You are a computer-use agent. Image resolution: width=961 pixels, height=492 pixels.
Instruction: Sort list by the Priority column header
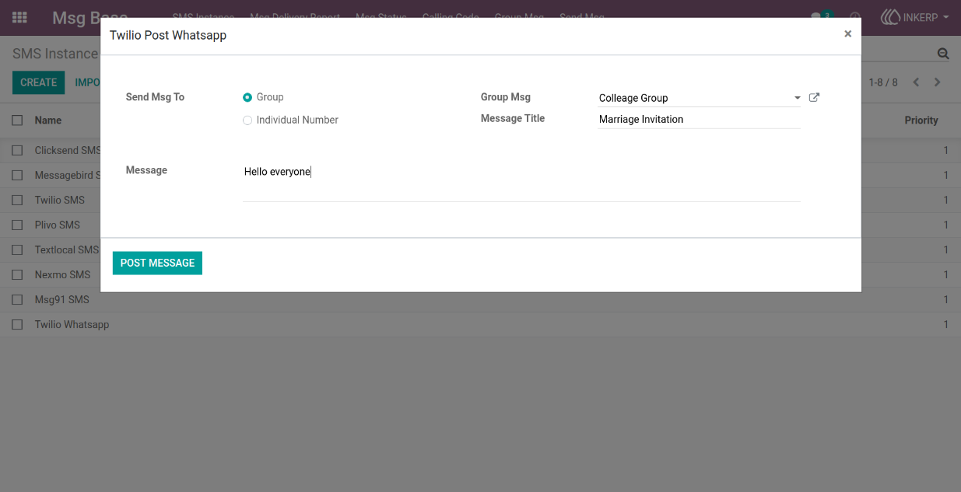click(x=921, y=120)
